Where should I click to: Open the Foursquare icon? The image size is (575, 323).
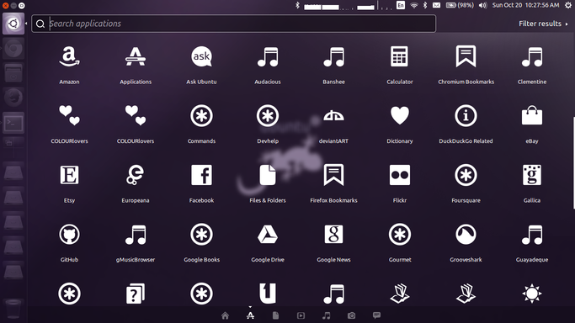click(466, 176)
